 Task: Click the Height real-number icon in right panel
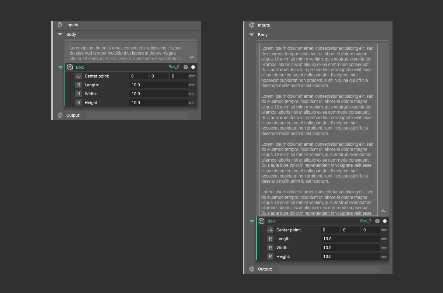(270, 256)
